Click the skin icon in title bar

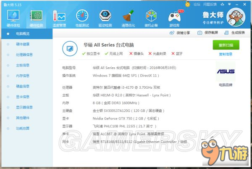pos(223,4)
